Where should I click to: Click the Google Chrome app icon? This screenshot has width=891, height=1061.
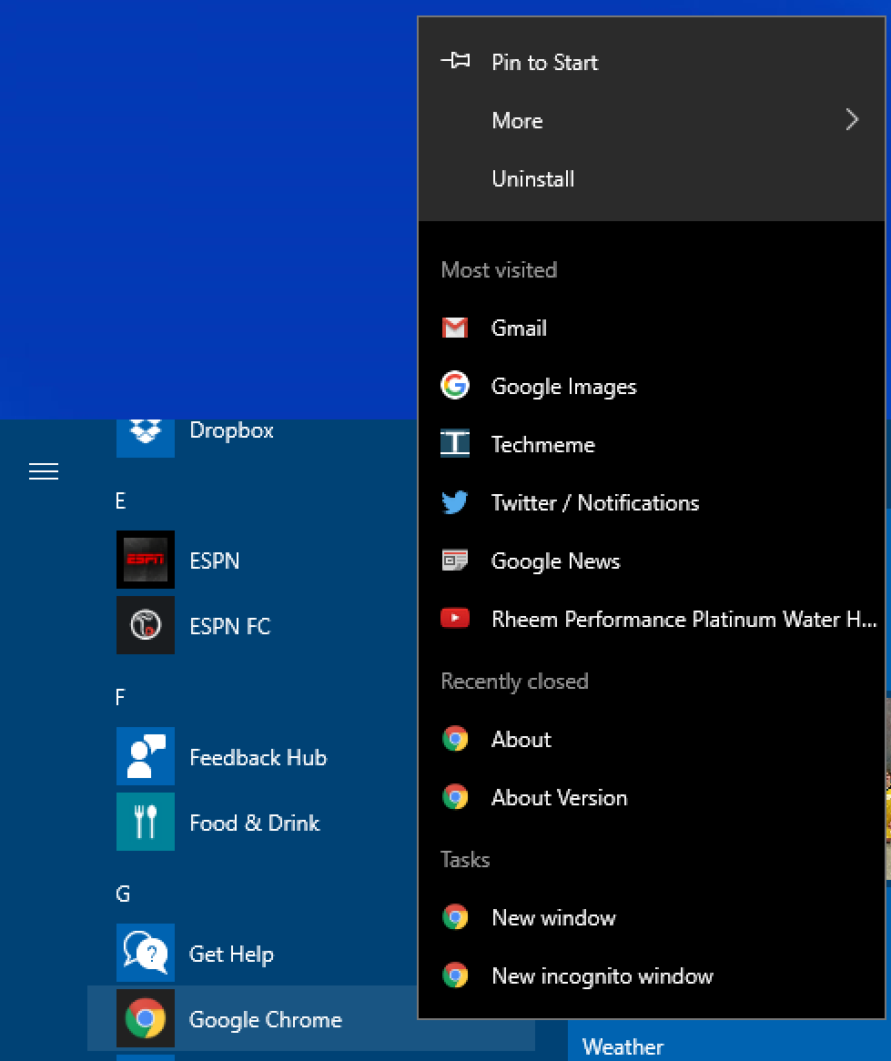146,1018
